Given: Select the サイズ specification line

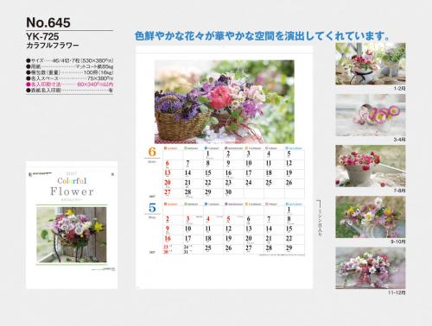Looking at the screenshot, I should (x=69, y=60).
